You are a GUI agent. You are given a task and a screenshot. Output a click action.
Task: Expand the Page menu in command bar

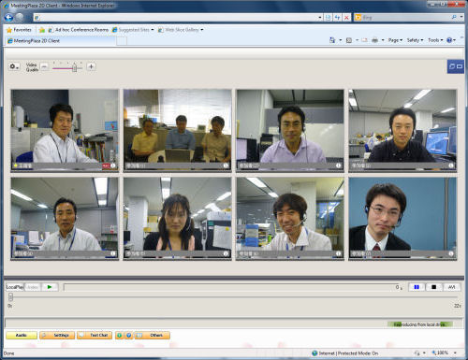coord(395,40)
